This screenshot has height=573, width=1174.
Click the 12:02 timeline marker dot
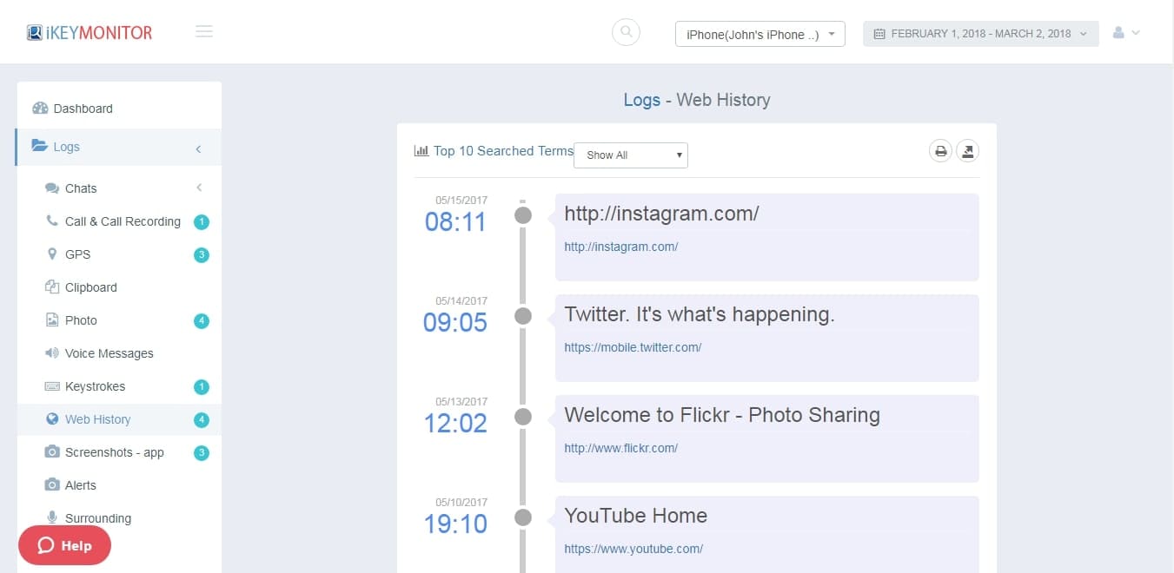523,417
